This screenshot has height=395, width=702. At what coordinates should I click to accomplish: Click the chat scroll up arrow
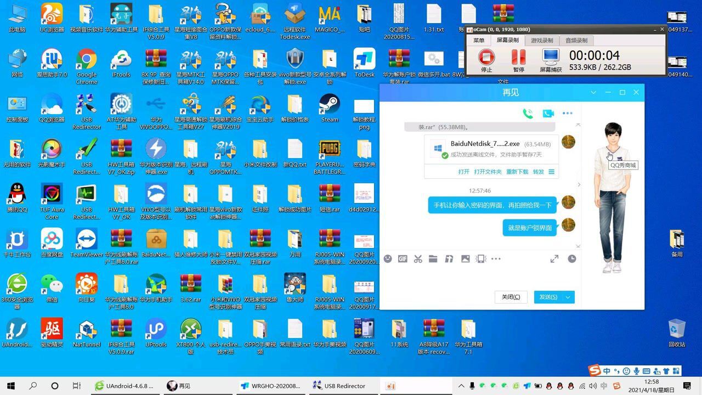tap(578, 125)
